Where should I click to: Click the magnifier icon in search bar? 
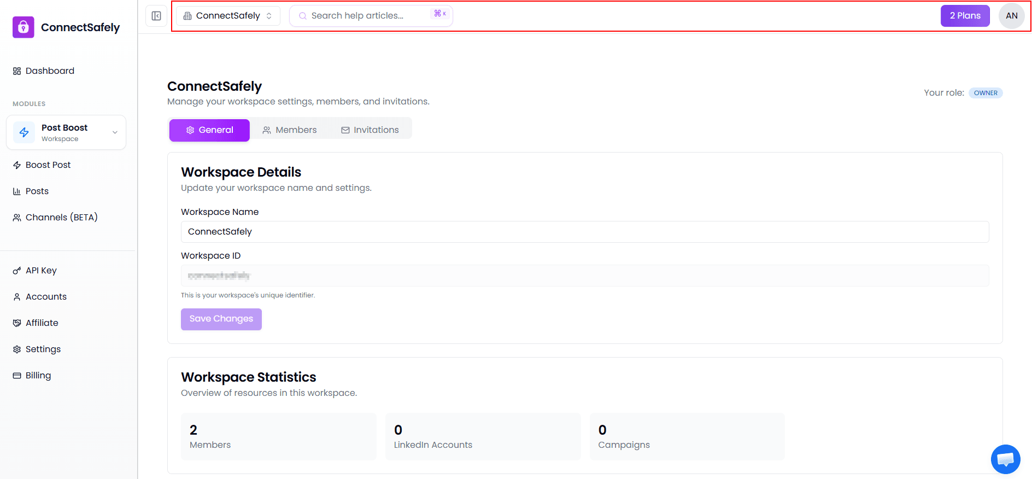click(302, 16)
